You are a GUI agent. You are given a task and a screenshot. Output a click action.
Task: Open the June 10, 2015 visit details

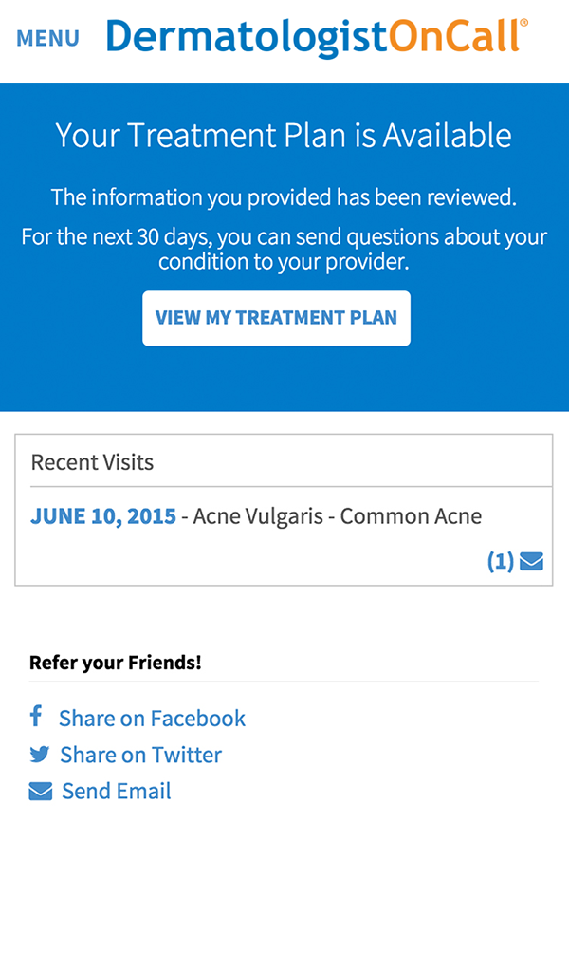pyautogui.click(x=102, y=516)
